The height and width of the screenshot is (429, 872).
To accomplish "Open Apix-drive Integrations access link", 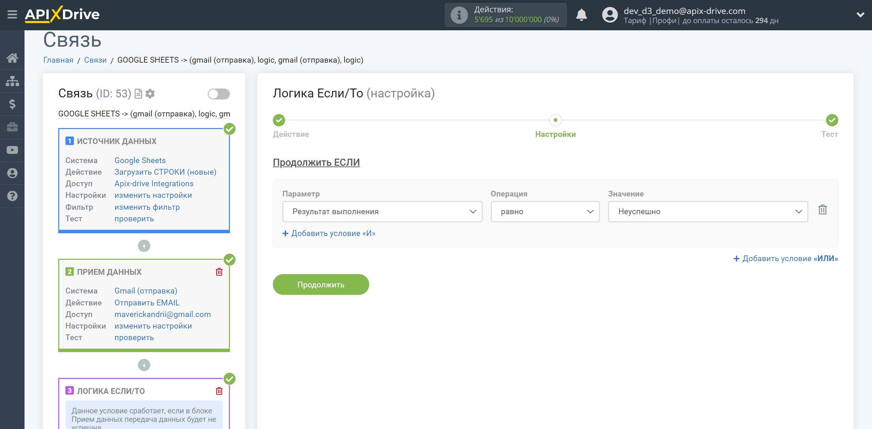I will (x=154, y=184).
